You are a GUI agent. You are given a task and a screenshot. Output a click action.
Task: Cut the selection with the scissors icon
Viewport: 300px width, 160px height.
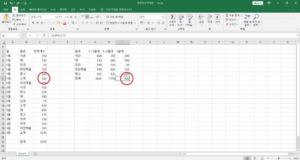point(14,15)
